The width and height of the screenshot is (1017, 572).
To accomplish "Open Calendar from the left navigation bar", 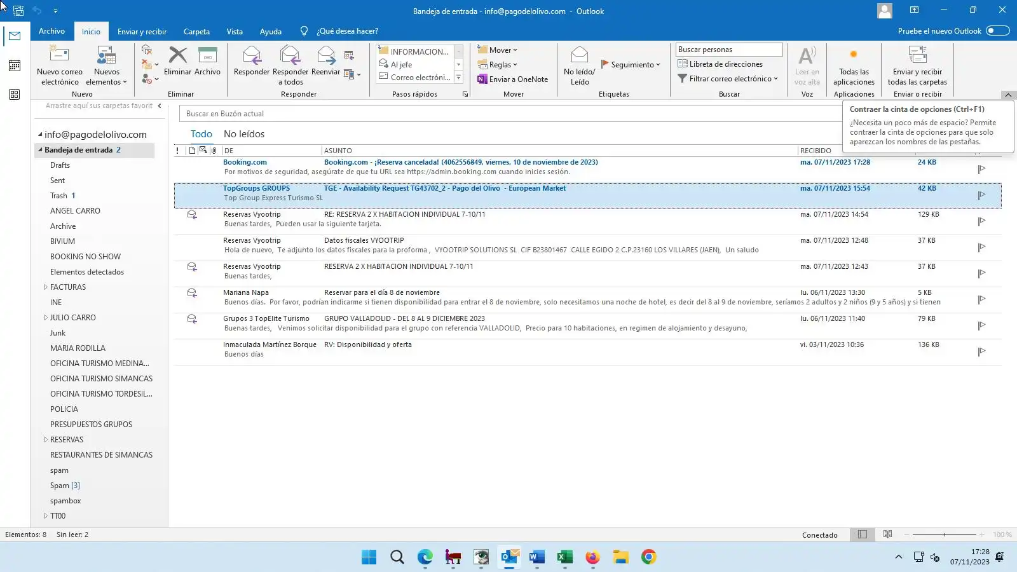I will [15, 65].
